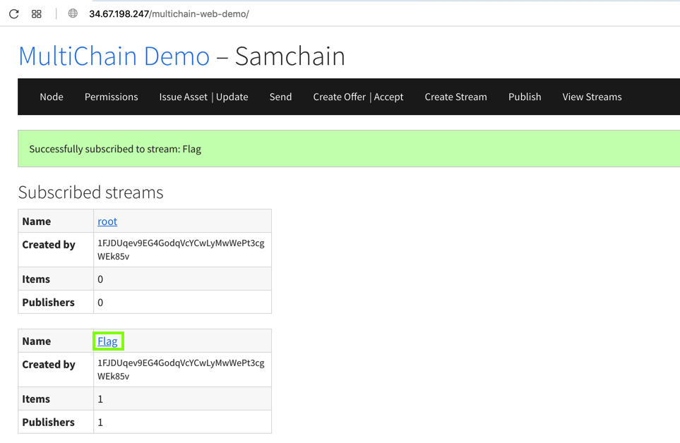Click Created by label in Flag table
The image size is (680, 443).
coord(49,365)
